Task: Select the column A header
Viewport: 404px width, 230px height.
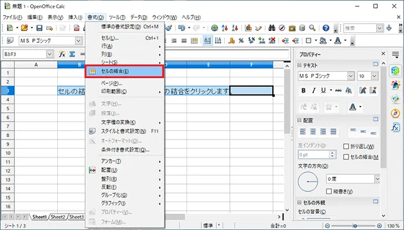Action: (x=36, y=64)
